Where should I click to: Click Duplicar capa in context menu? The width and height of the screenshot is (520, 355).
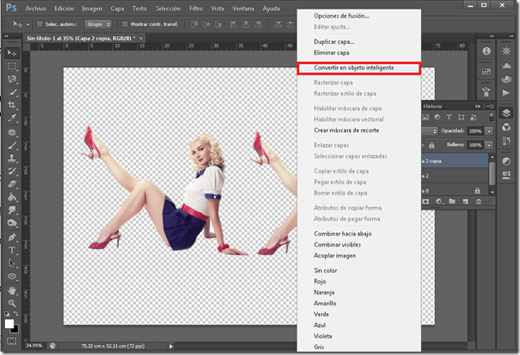[334, 41]
